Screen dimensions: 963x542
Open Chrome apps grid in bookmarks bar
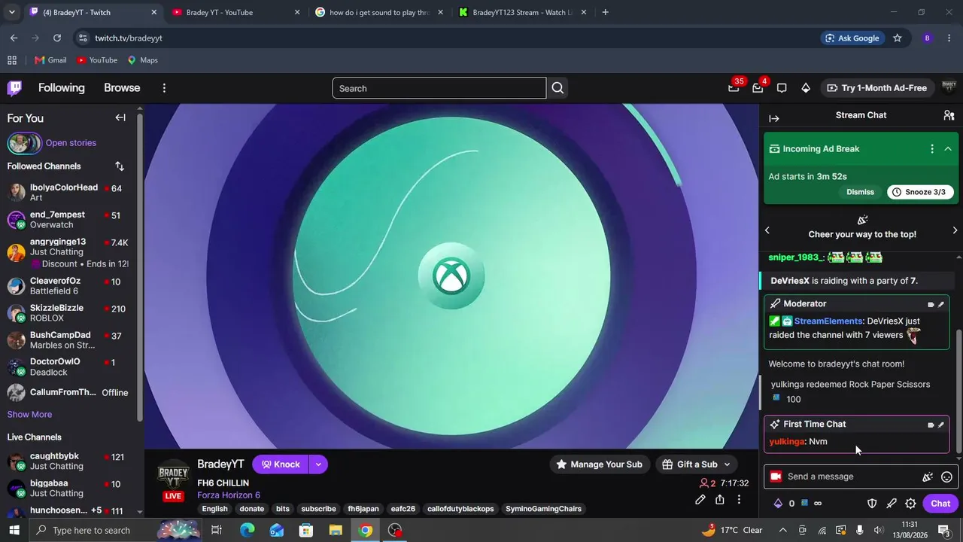[12, 60]
